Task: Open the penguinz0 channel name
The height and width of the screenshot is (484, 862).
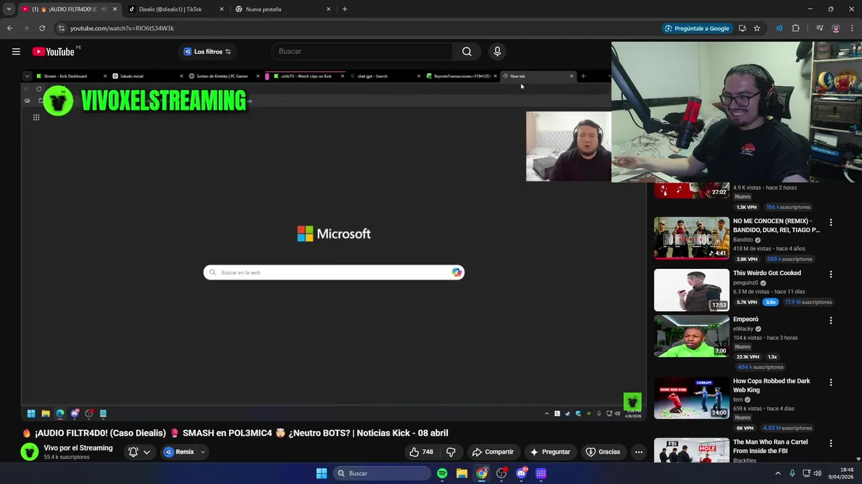Action: 746,283
